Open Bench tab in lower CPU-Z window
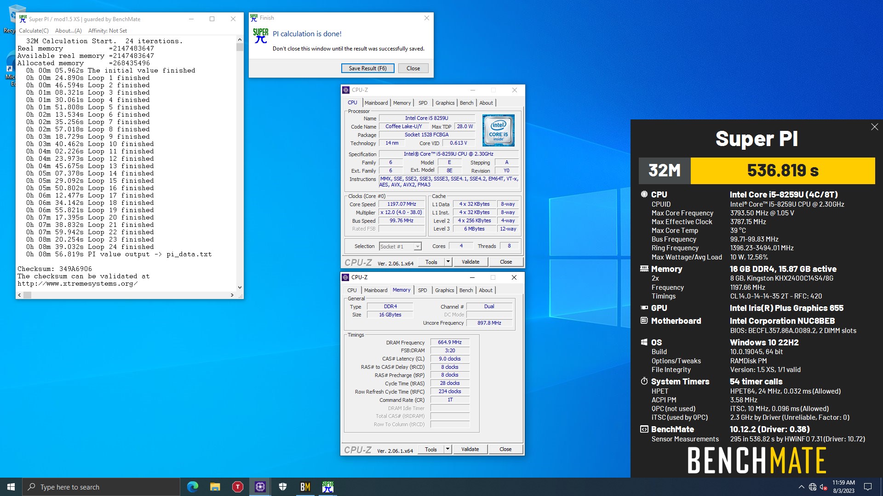 tap(466, 290)
